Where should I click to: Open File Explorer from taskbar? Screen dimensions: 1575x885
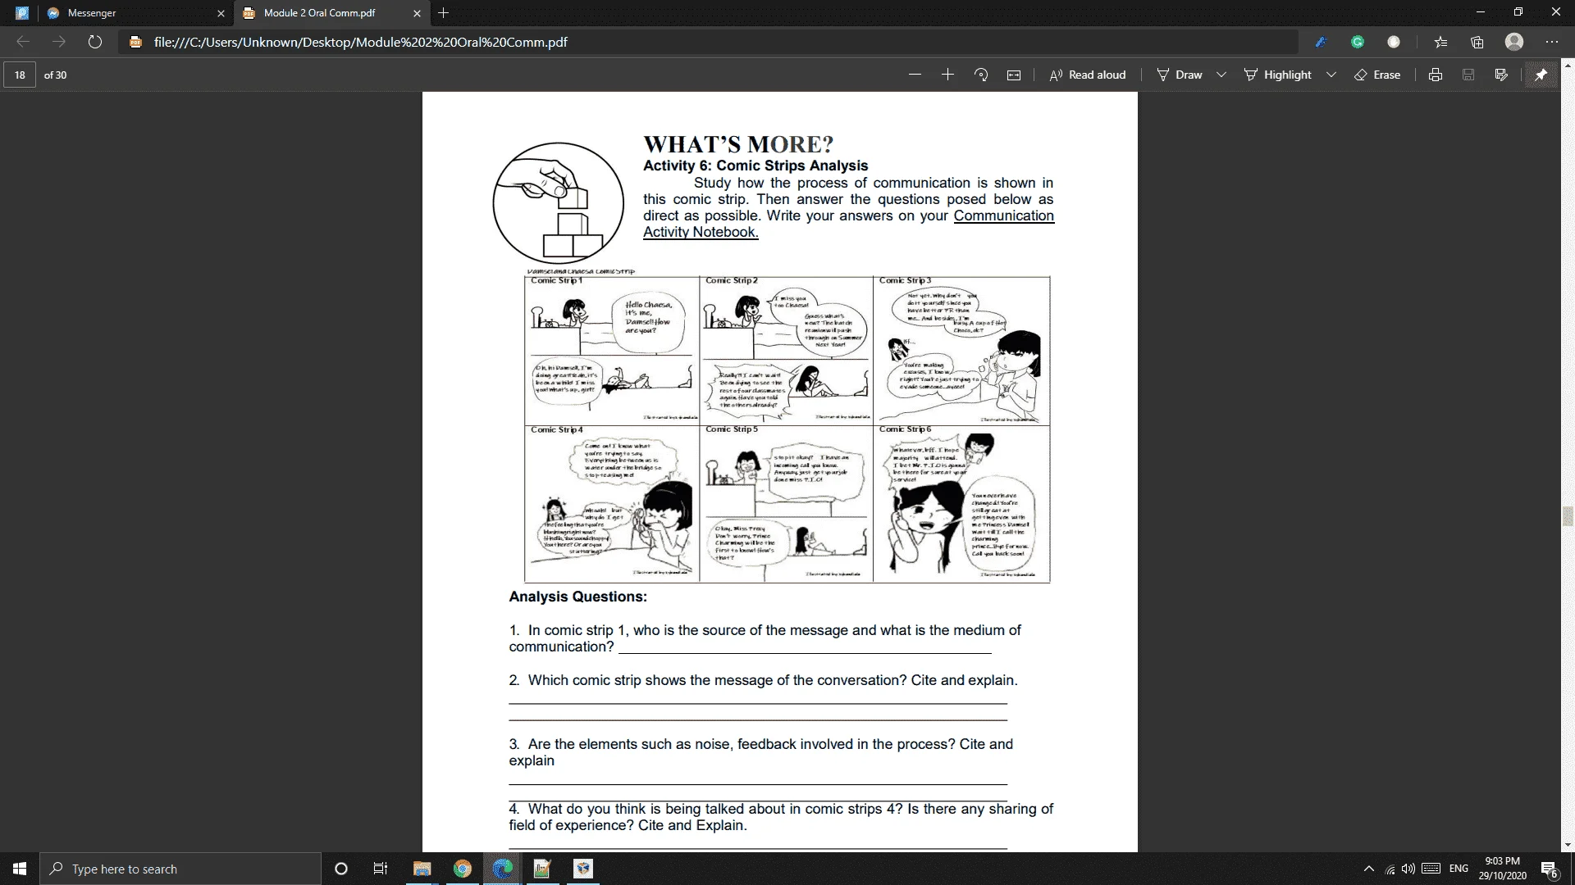(x=422, y=869)
